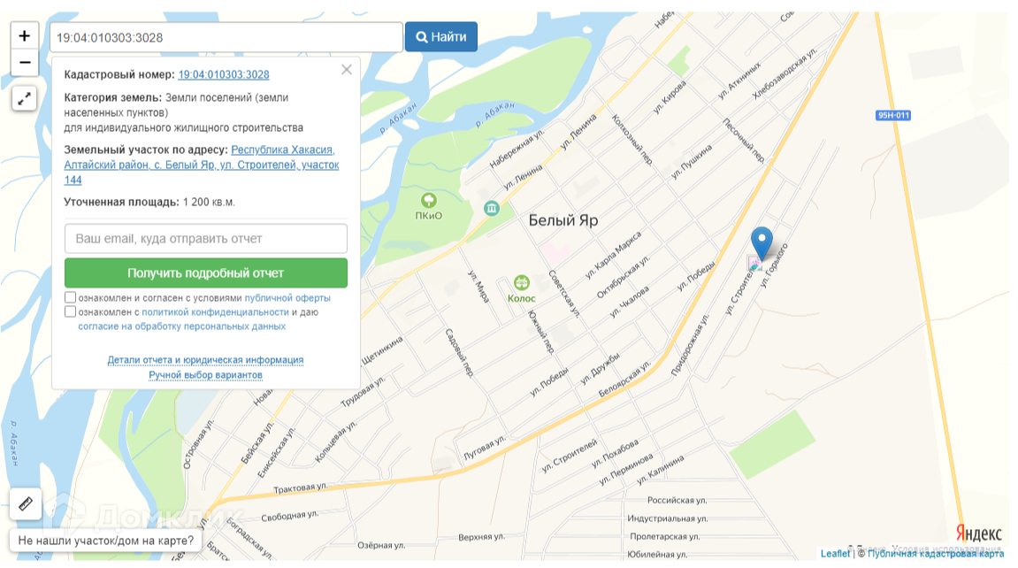Click the 95H-011 road badge
The height and width of the screenshot is (568, 1018).
(893, 116)
